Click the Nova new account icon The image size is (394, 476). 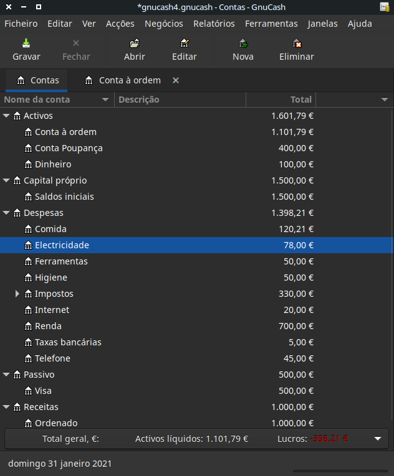243,44
